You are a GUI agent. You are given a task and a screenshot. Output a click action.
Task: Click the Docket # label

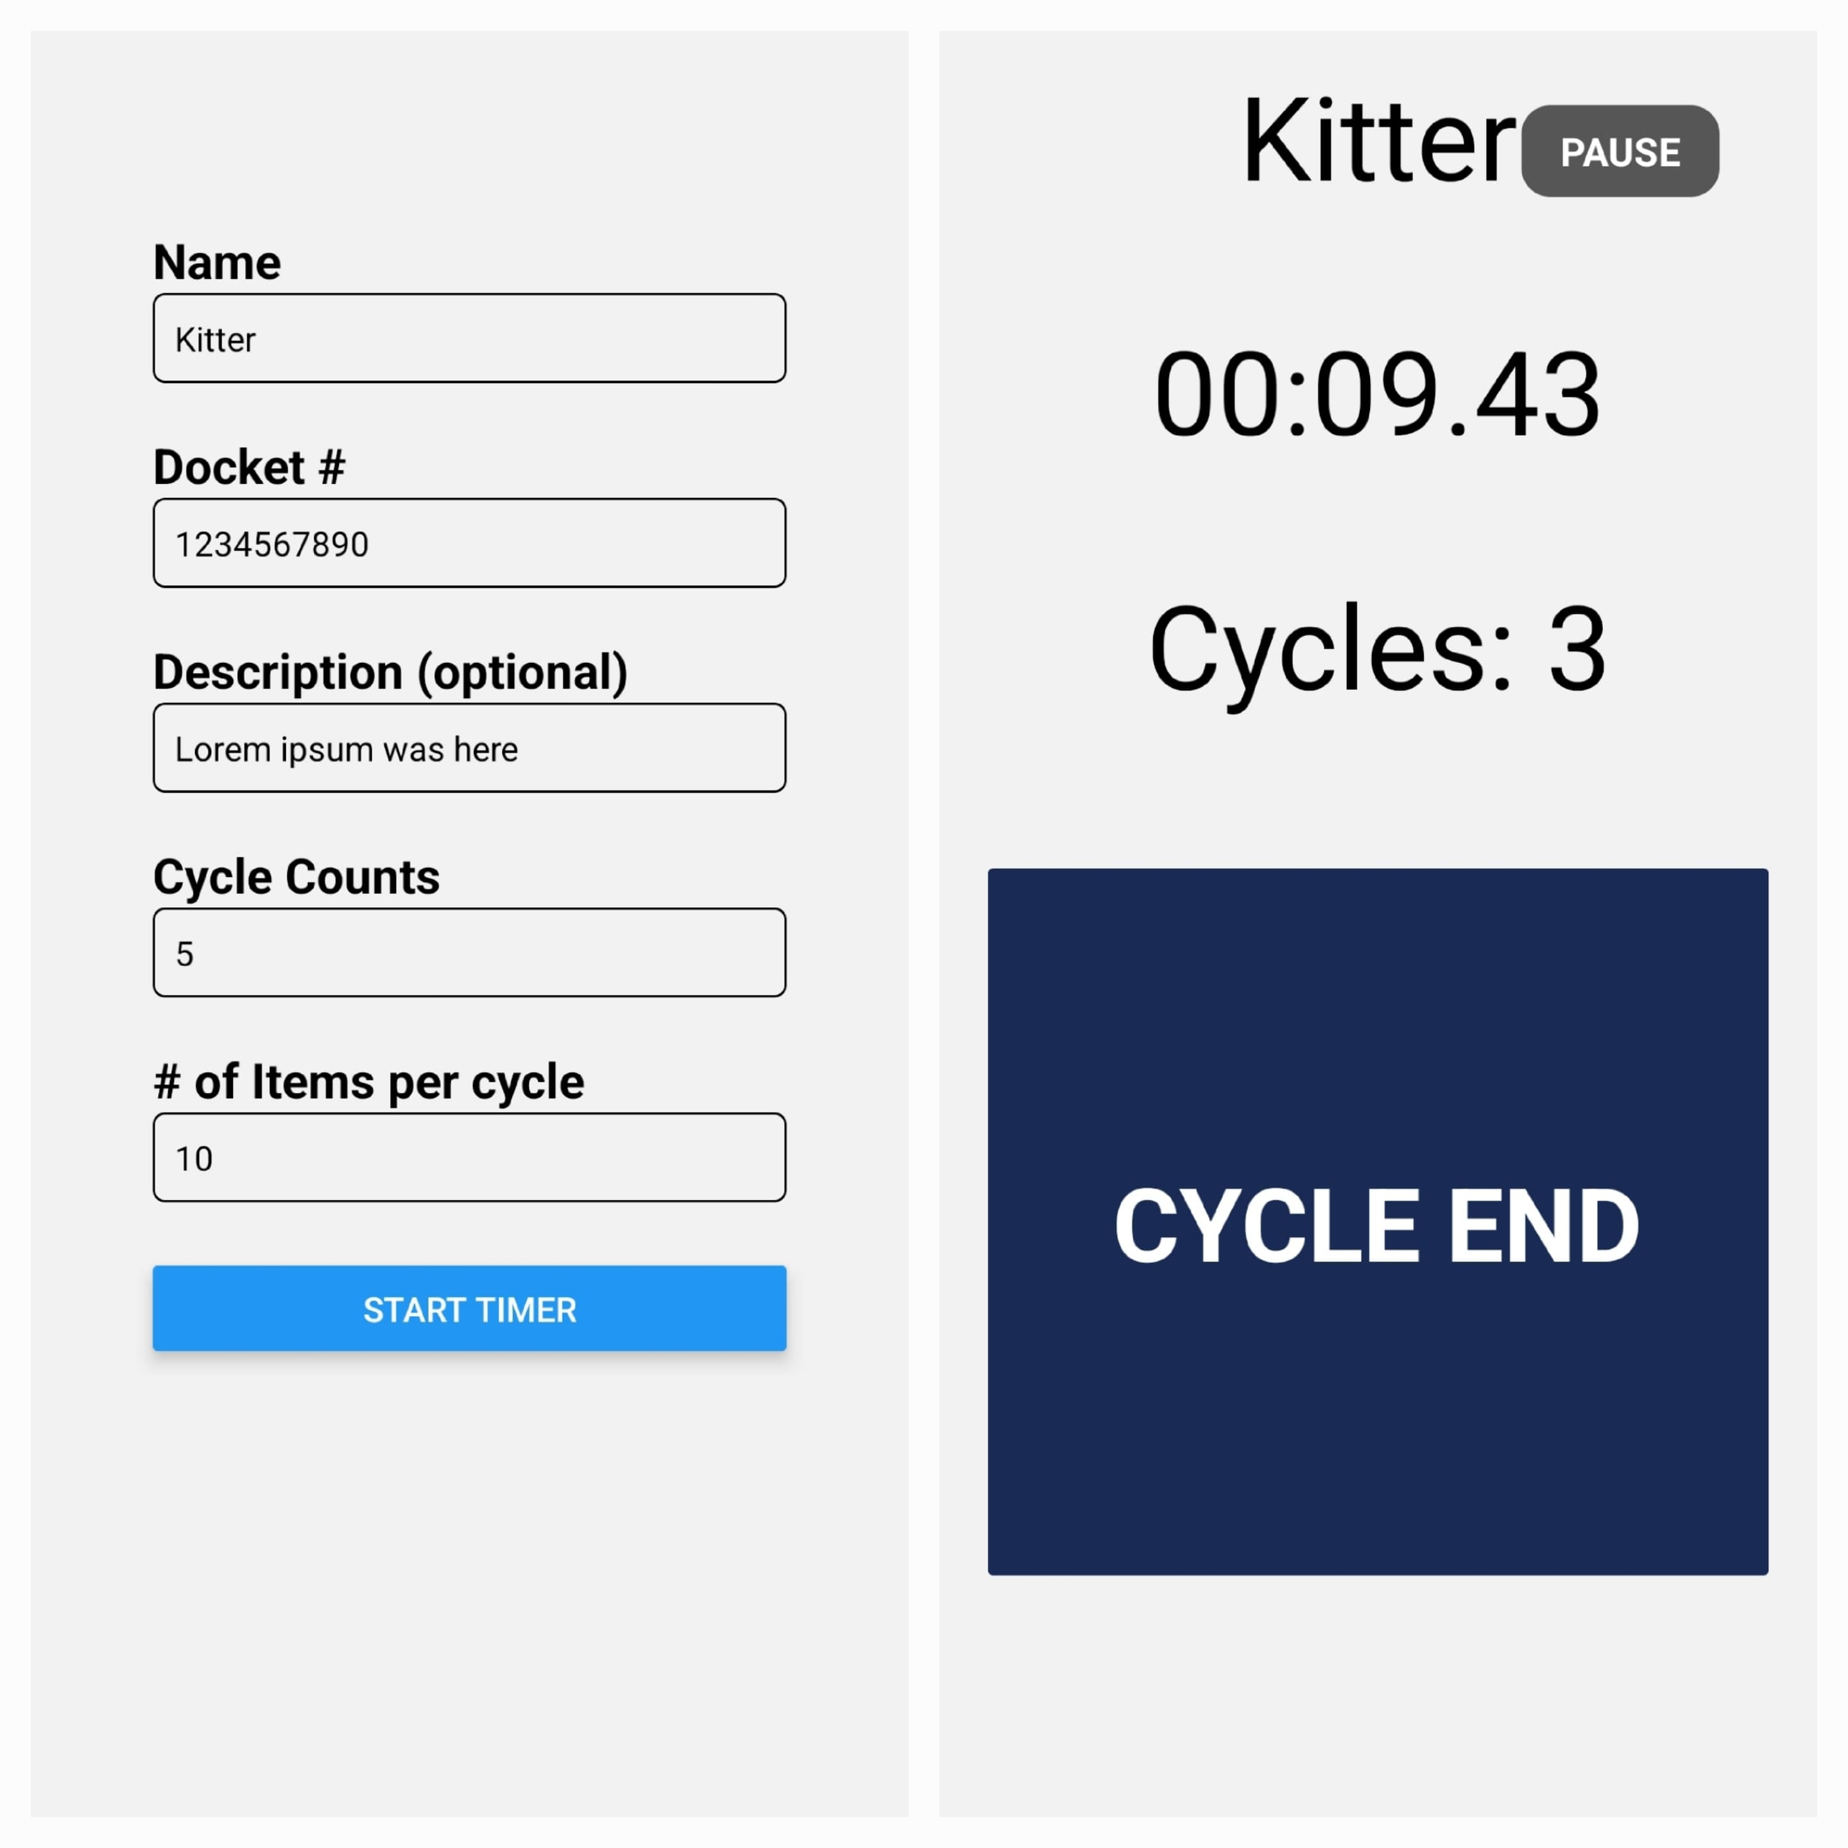pyautogui.click(x=250, y=466)
